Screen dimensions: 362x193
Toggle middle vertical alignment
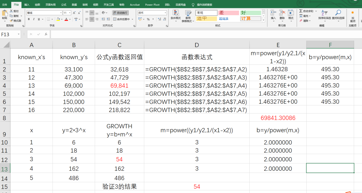pos(92,13)
